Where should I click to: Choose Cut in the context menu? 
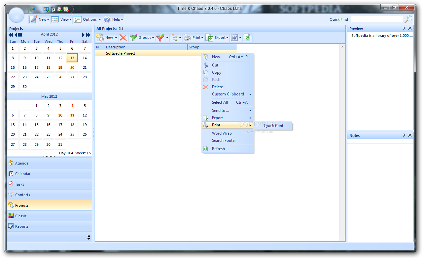228,65
